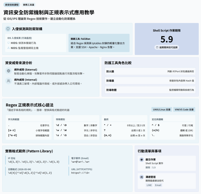Click the \w / \W syntax entry
Screen dimensions: 201x194
pos(61,130)
